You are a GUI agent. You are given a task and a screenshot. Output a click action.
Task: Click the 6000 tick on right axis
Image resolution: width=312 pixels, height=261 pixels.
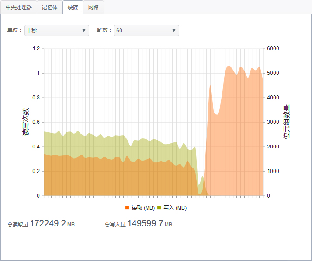coord(273,49)
